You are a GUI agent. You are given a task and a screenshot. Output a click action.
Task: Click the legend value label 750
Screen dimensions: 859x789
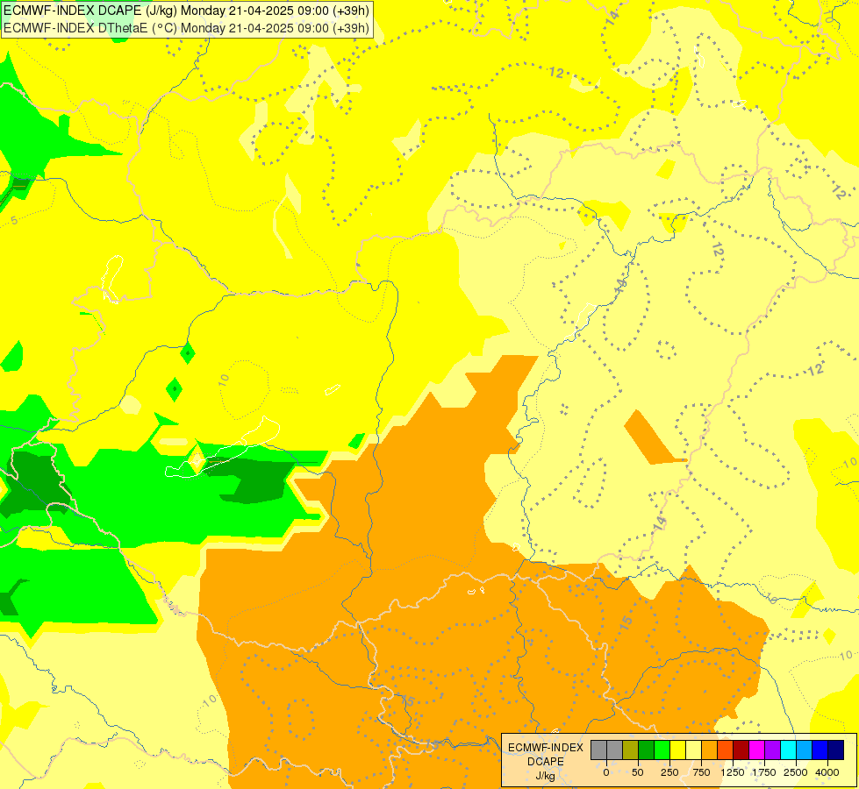(701, 772)
